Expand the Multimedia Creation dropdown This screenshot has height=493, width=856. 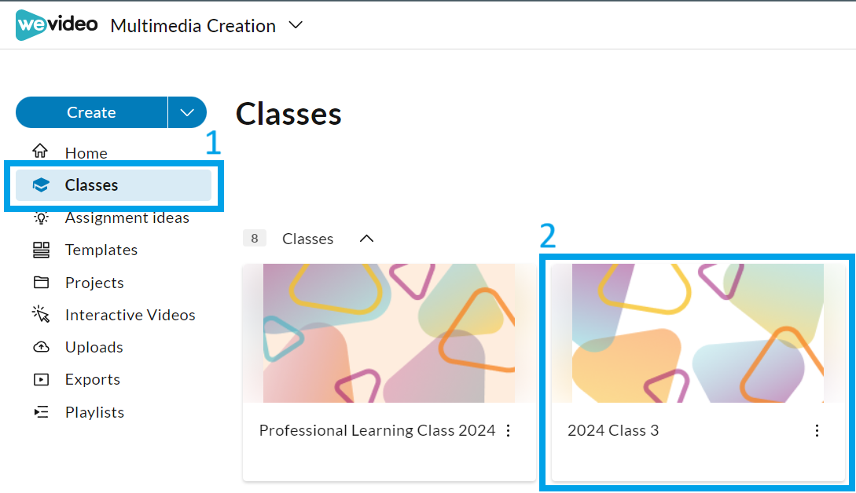tap(295, 25)
